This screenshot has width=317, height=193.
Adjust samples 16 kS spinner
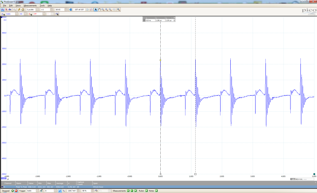66,10
